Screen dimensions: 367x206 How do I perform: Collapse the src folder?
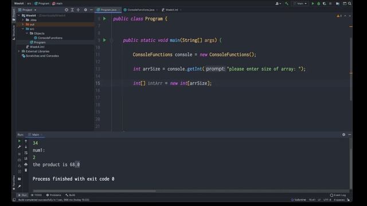23,29
